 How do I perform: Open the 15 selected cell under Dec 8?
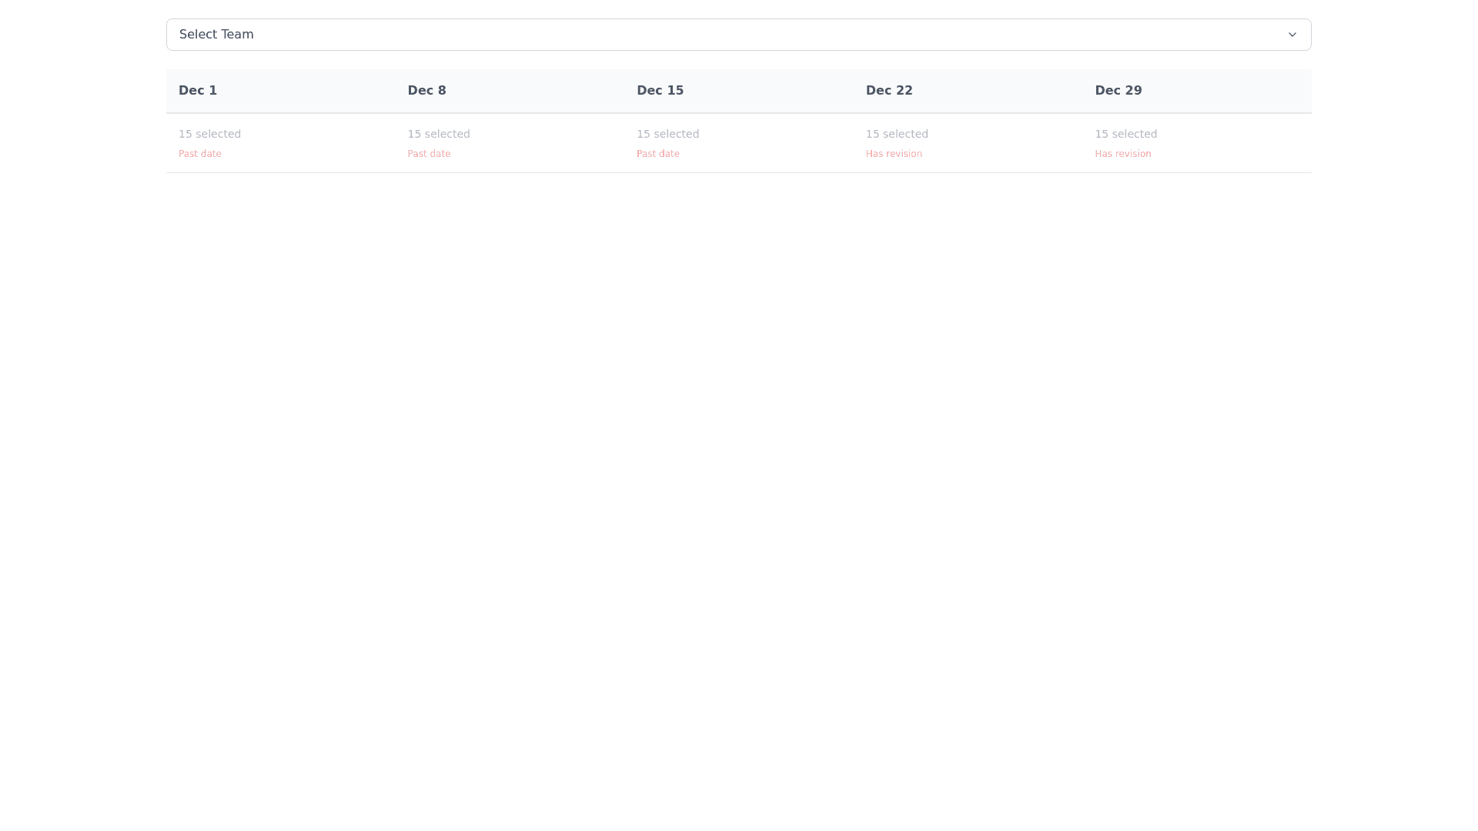pyautogui.click(x=438, y=134)
